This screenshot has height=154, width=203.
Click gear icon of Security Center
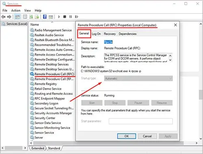point(32,118)
